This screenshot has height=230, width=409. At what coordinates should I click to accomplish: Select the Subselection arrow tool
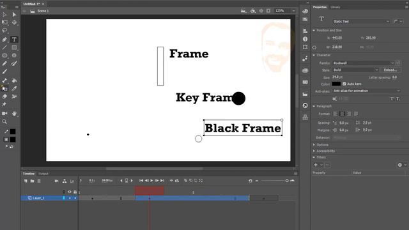14,15
